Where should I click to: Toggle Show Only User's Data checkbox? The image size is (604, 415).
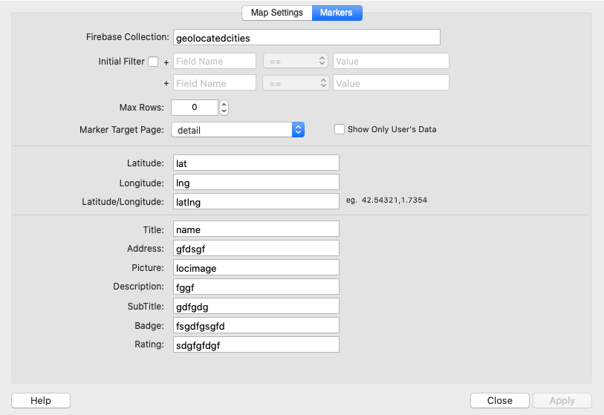(340, 129)
